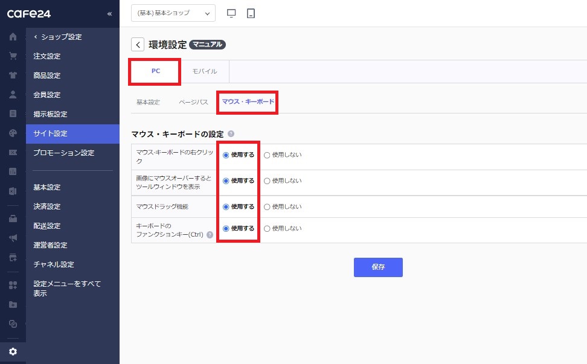Screen dimensions: 587x364
Task: Open the 基本設定 sub-tab
Action: click(x=148, y=102)
